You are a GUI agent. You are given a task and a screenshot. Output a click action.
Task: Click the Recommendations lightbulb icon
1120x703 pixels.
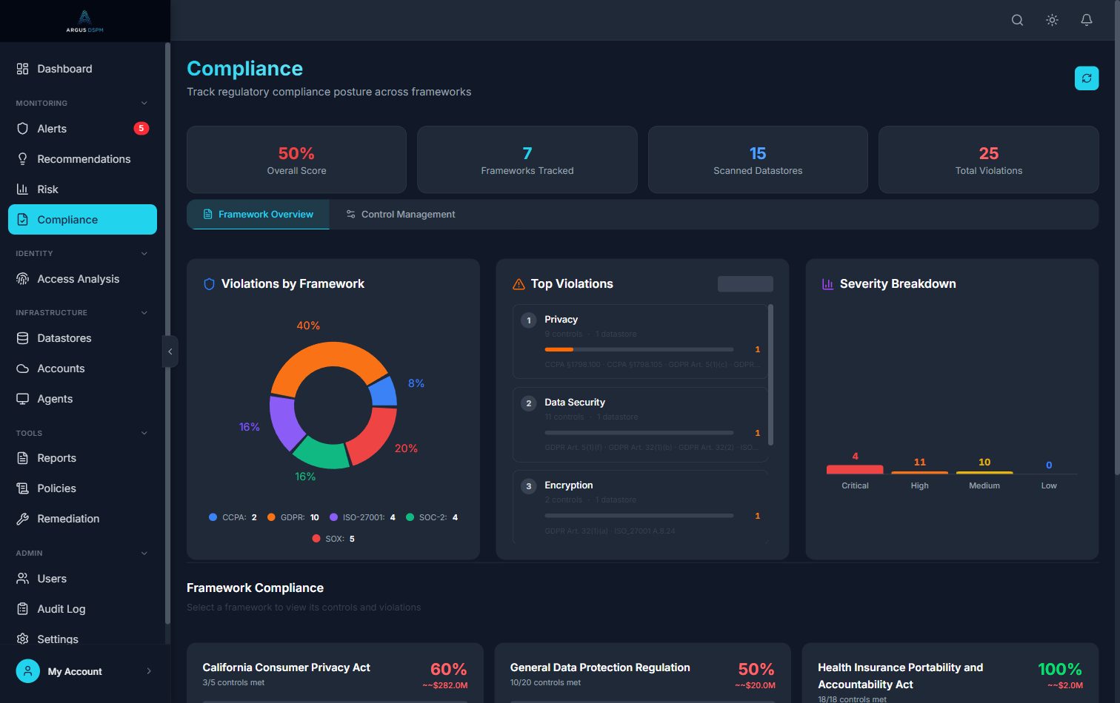point(22,159)
